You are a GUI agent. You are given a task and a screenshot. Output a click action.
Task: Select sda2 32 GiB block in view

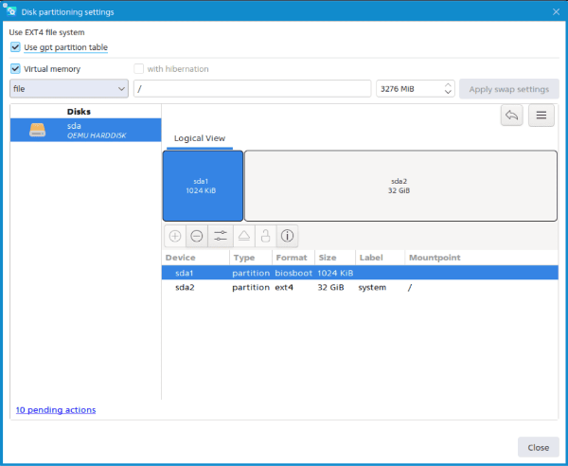click(x=400, y=186)
